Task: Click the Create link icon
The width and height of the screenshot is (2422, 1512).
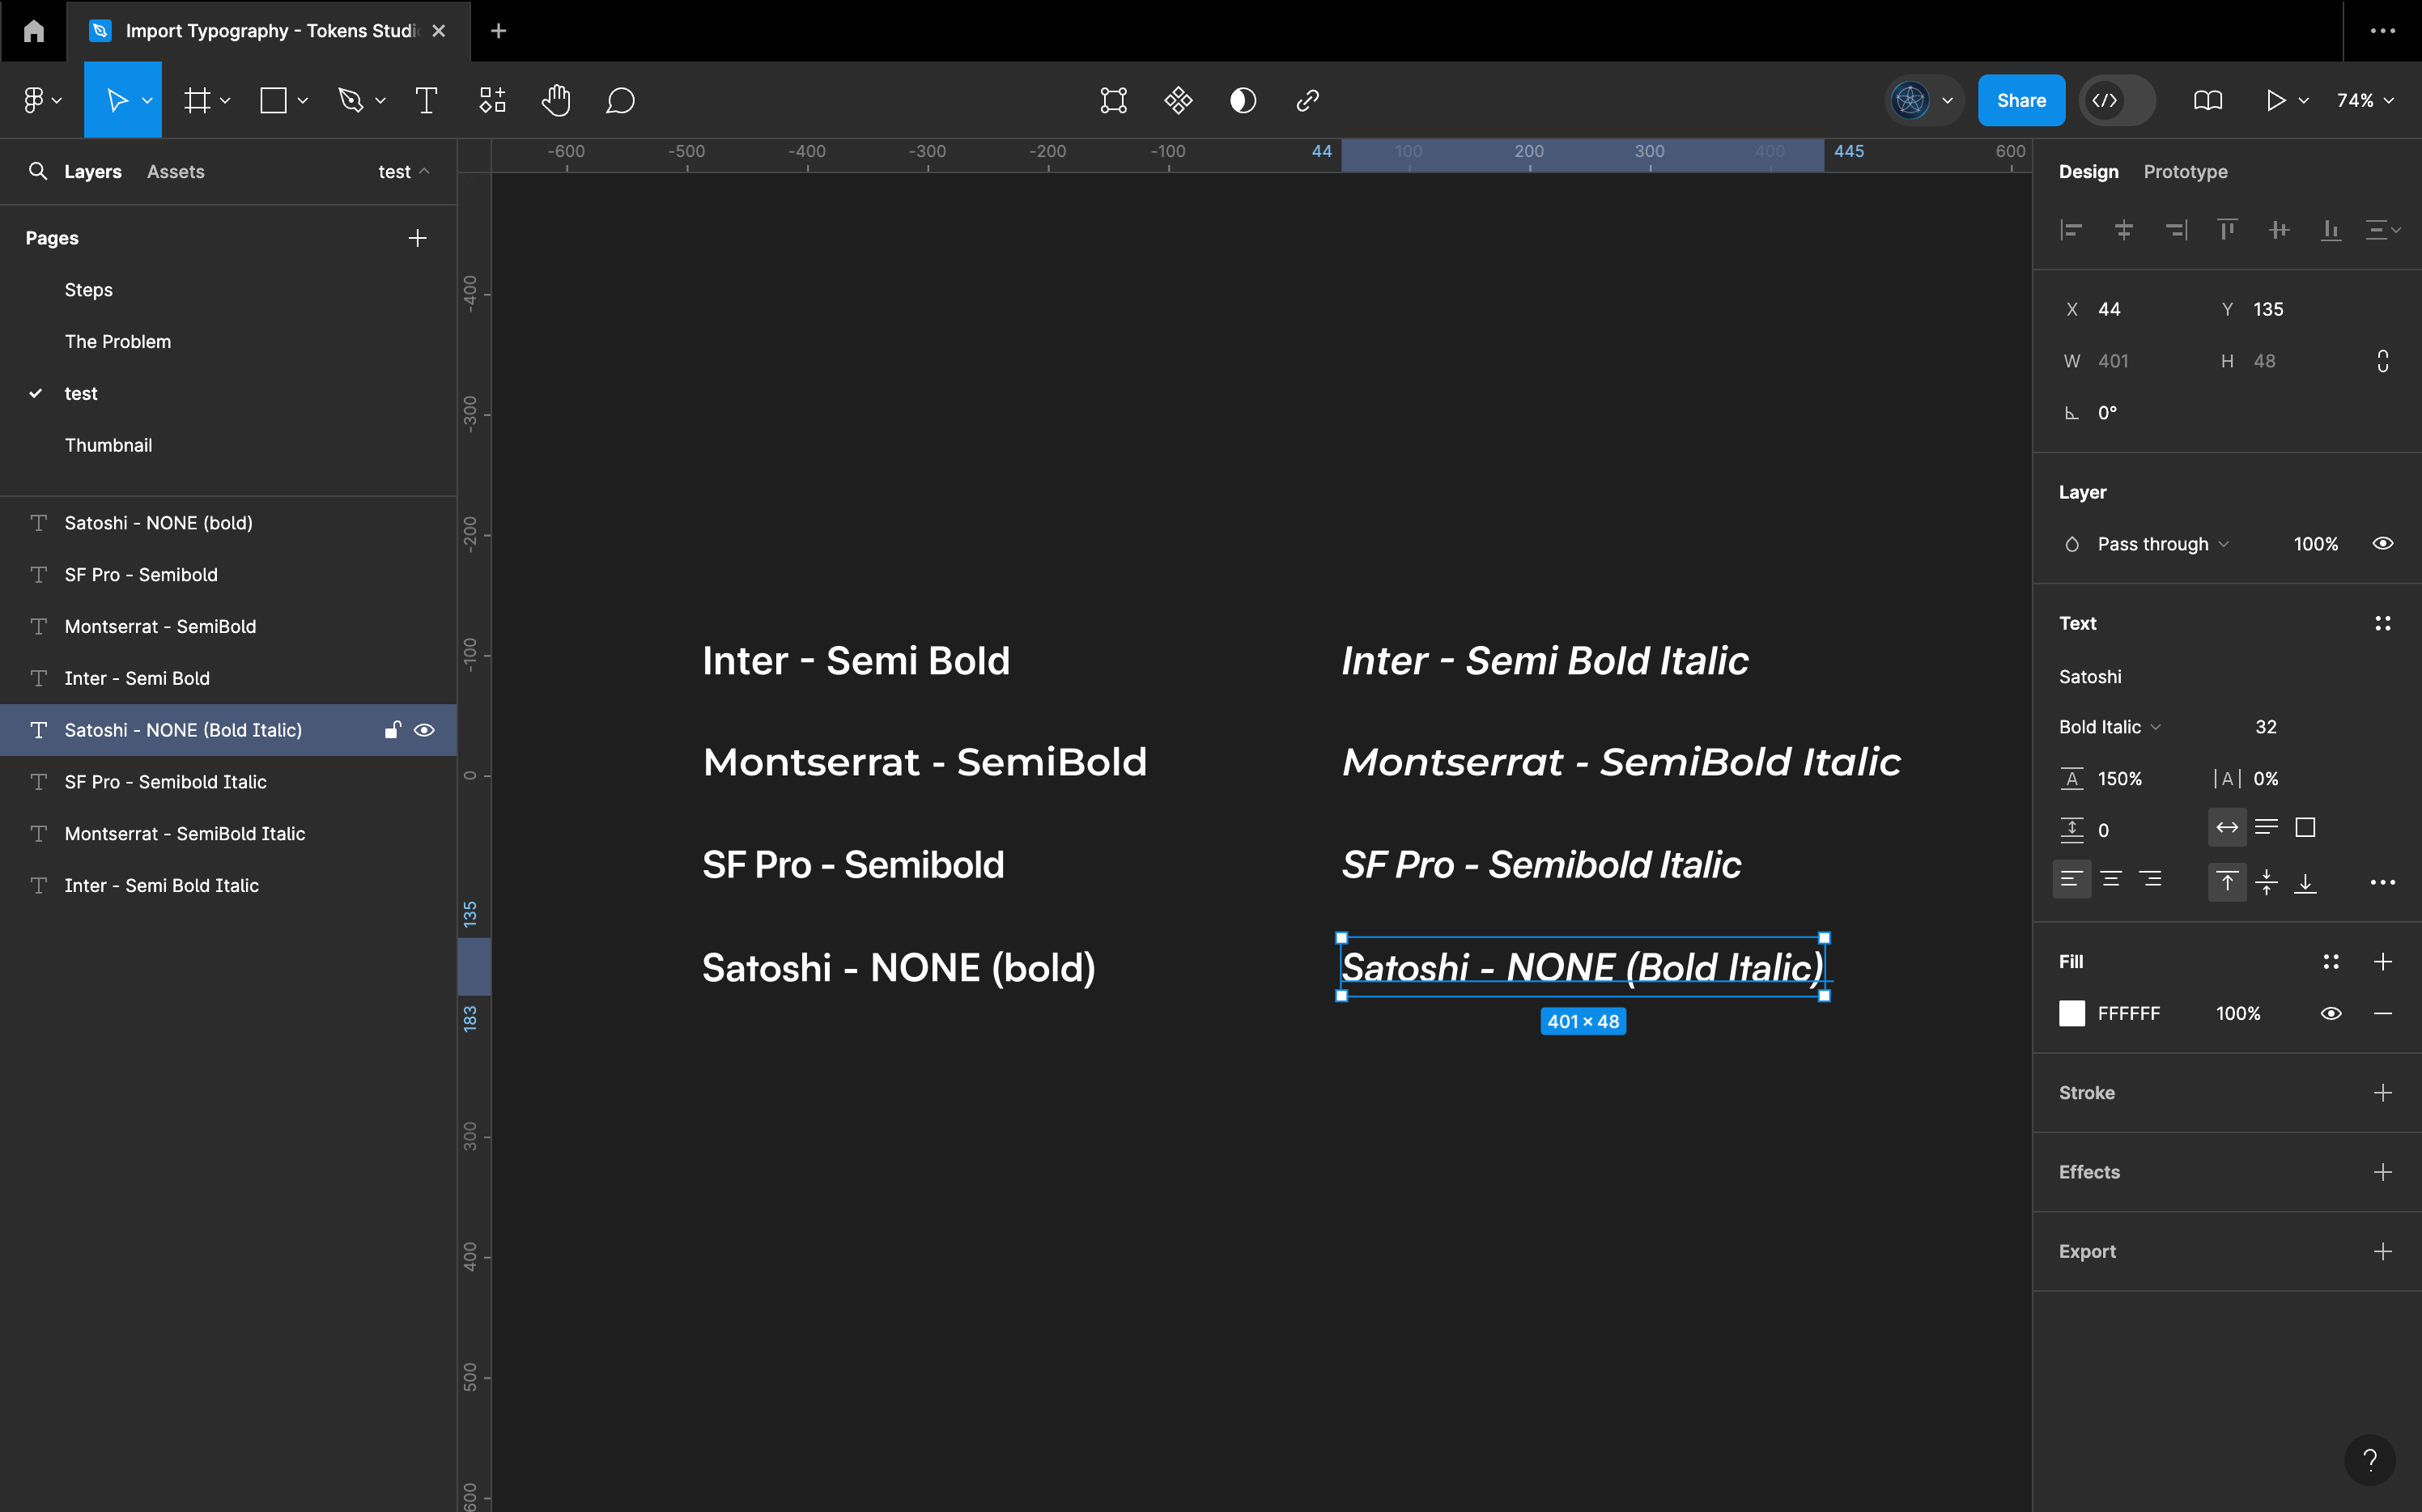Action: click(1307, 100)
